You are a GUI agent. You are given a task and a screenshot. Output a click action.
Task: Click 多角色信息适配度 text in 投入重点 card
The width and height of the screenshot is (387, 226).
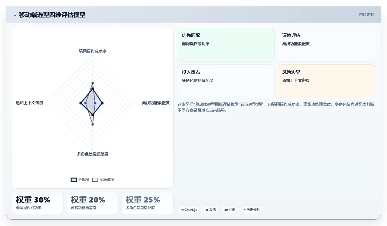point(197,80)
